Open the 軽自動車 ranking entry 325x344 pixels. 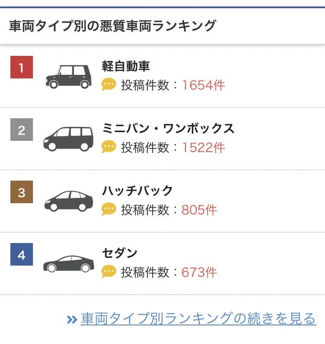pos(126,66)
